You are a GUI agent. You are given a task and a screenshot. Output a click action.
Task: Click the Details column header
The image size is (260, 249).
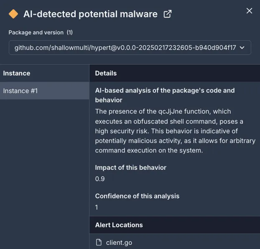click(x=106, y=73)
